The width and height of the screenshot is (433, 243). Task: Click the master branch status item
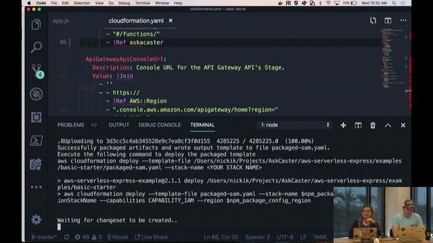(x=44, y=237)
